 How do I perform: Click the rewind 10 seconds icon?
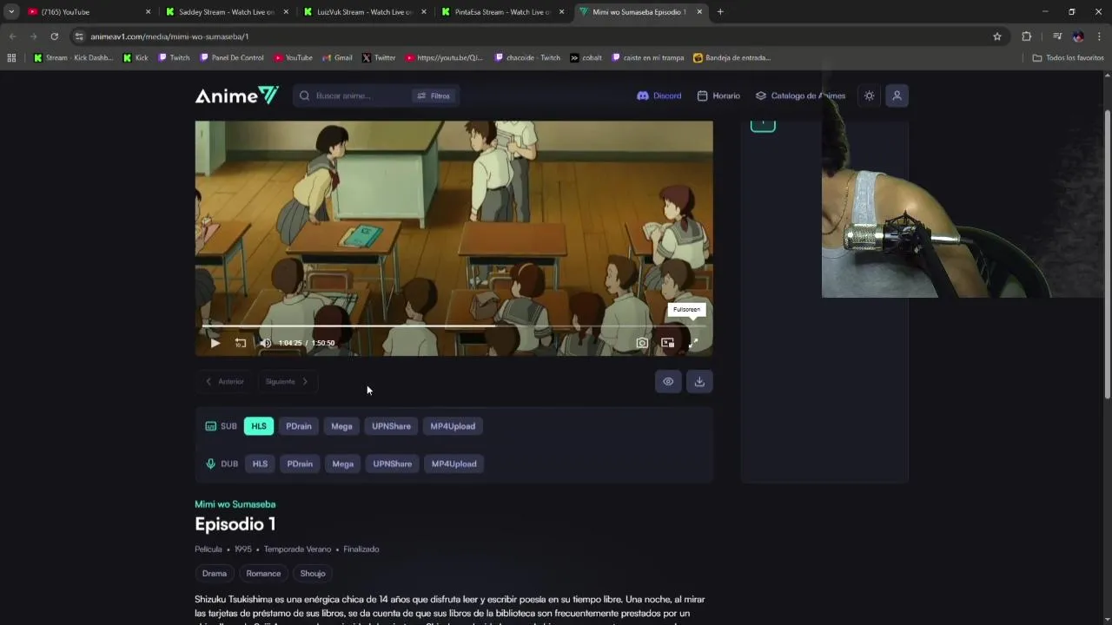(241, 343)
